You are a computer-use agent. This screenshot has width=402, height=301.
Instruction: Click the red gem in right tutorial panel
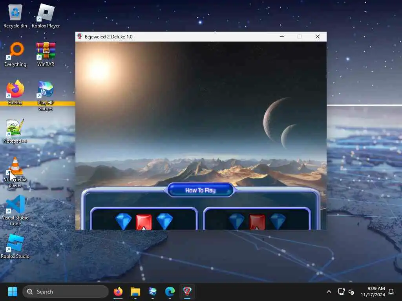(x=257, y=222)
